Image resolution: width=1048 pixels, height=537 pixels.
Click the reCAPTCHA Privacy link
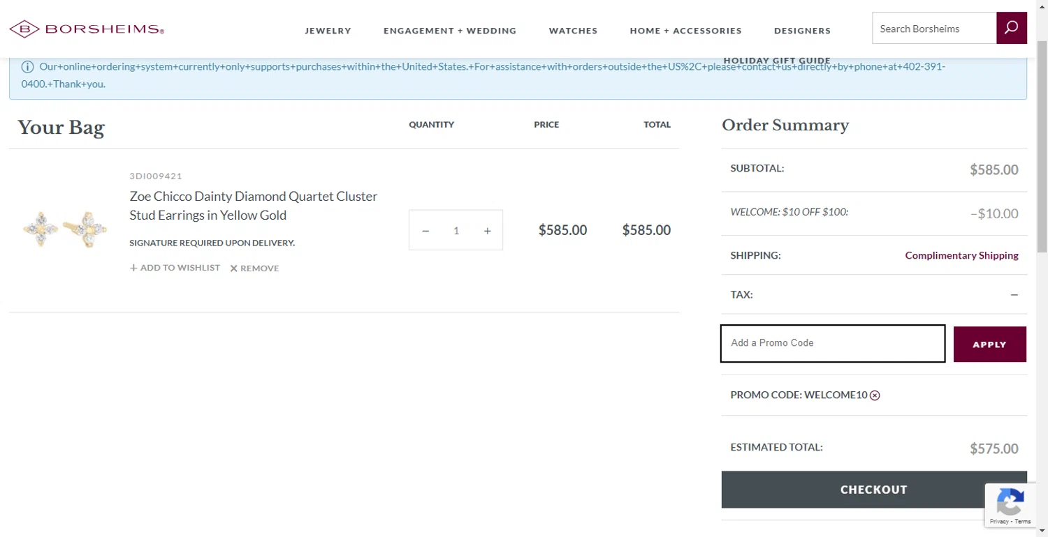998,522
